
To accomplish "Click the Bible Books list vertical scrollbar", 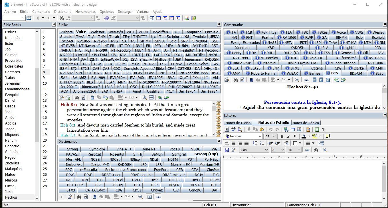I will (x=37, y=114).
